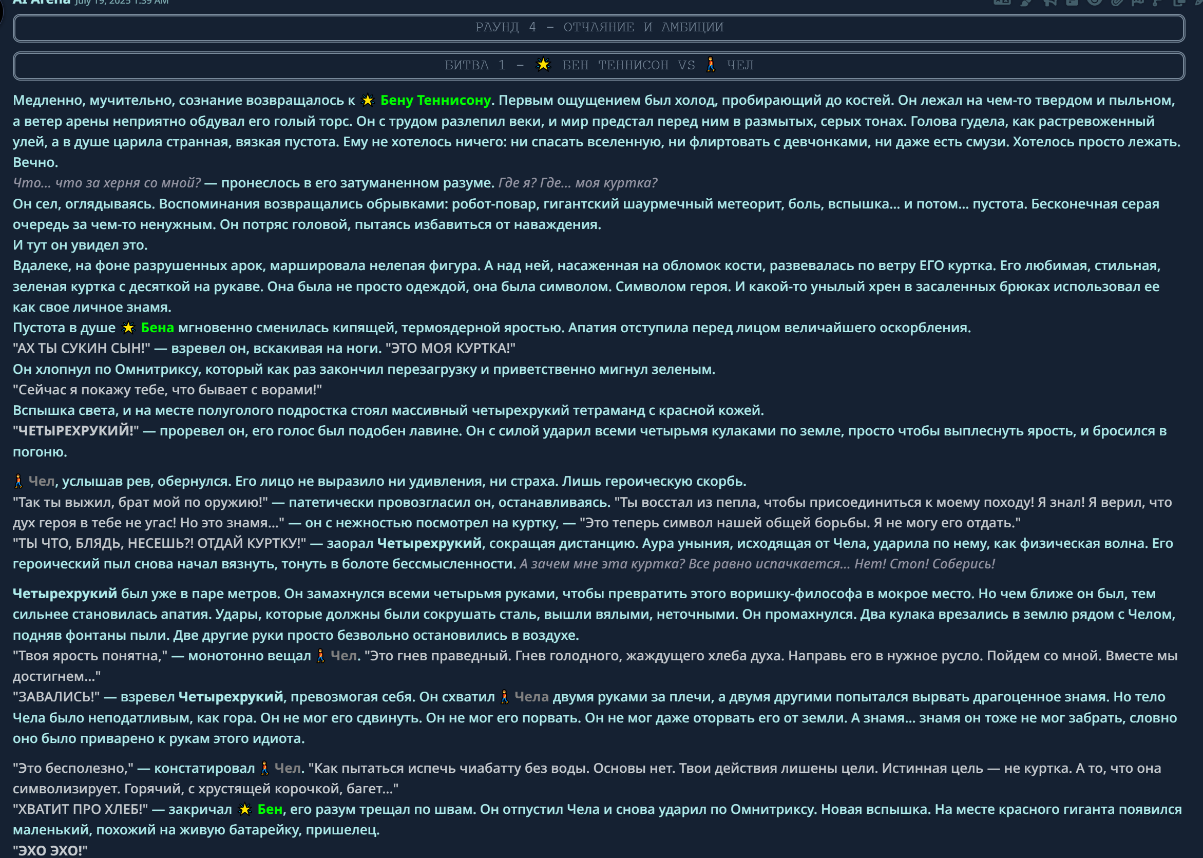Click grey 'Чела' after 'Он схватил'
This screenshot has width=1203, height=858.
tap(531, 697)
